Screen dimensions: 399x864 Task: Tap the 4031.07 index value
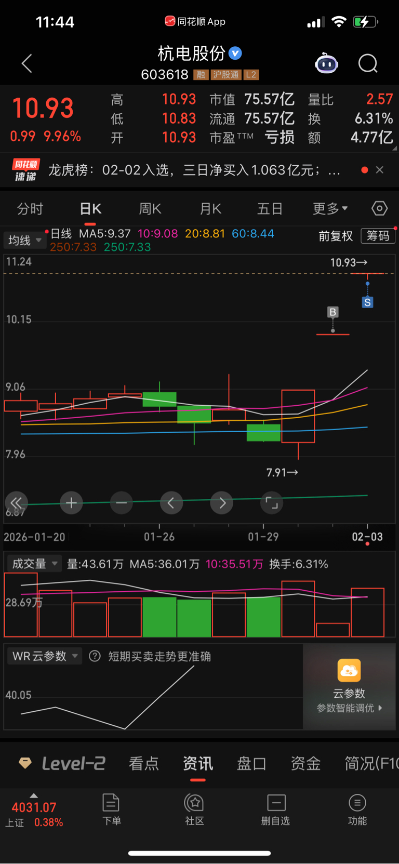pyautogui.click(x=34, y=807)
